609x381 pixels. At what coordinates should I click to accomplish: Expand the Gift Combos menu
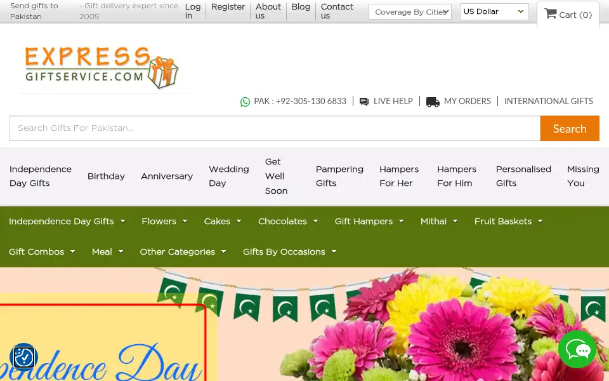pyautogui.click(x=42, y=251)
